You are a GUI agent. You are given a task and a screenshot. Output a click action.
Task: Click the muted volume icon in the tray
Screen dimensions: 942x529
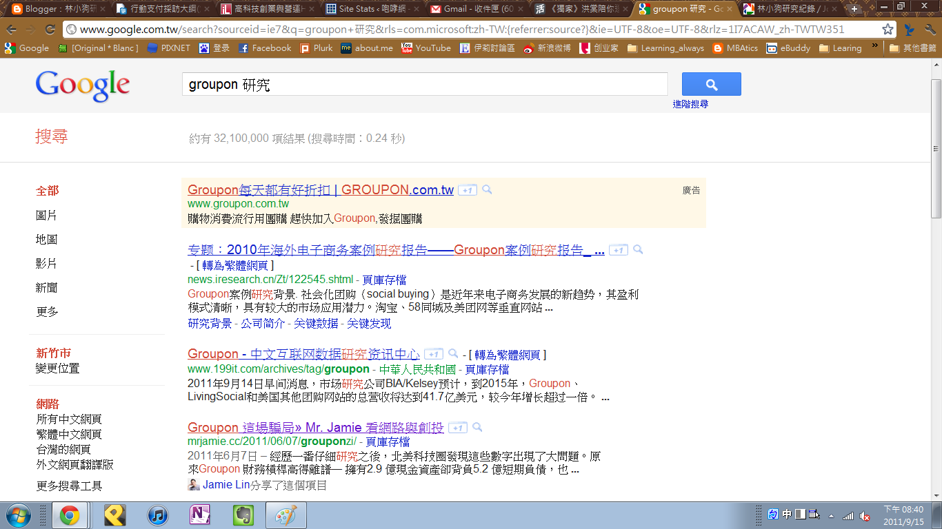point(865,515)
